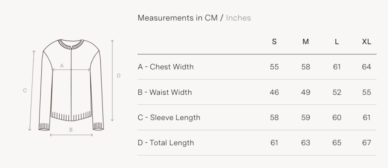Click the C label left of sweater
Screen dimensions: 388x168
click(25, 91)
